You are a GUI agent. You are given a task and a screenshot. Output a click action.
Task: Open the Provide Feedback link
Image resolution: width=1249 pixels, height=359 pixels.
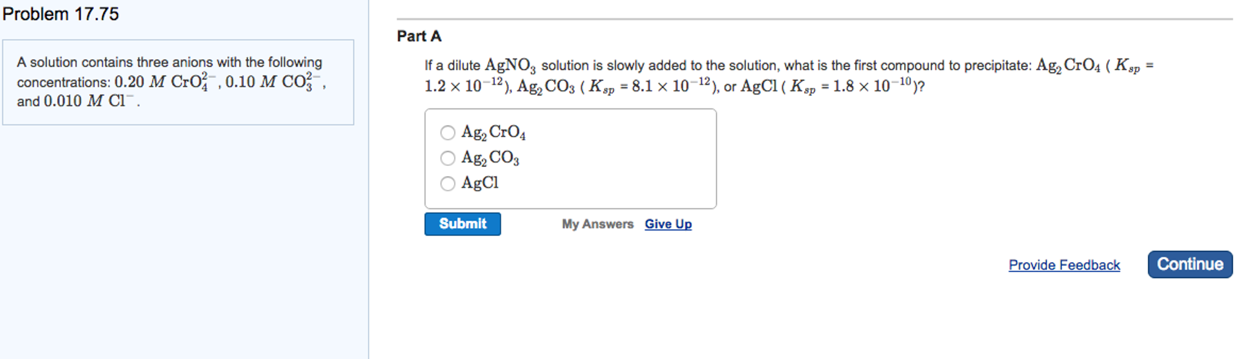point(1064,265)
